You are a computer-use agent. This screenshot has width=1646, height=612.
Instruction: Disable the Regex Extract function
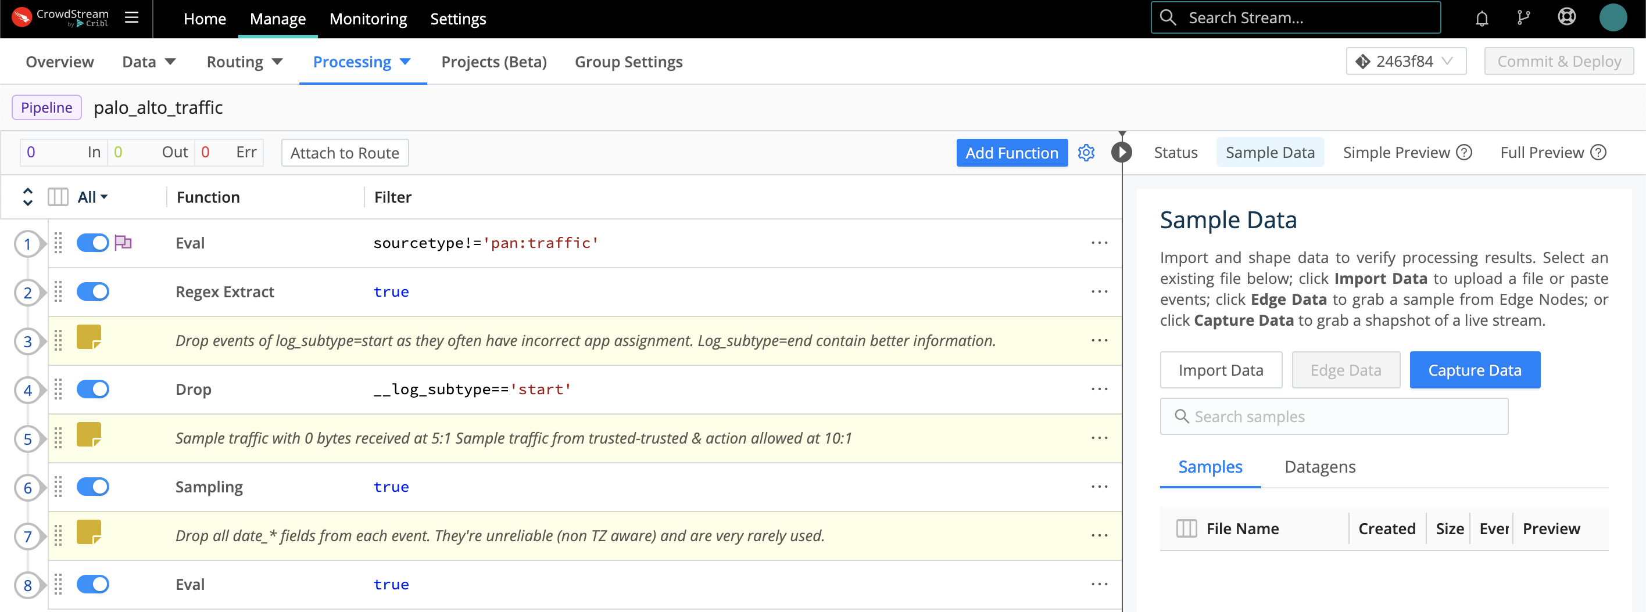tap(92, 291)
